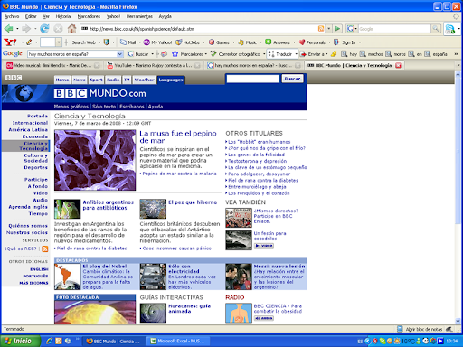463x347 pixels.
Task: Open El pez que hiberna article
Action: [193, 202]
